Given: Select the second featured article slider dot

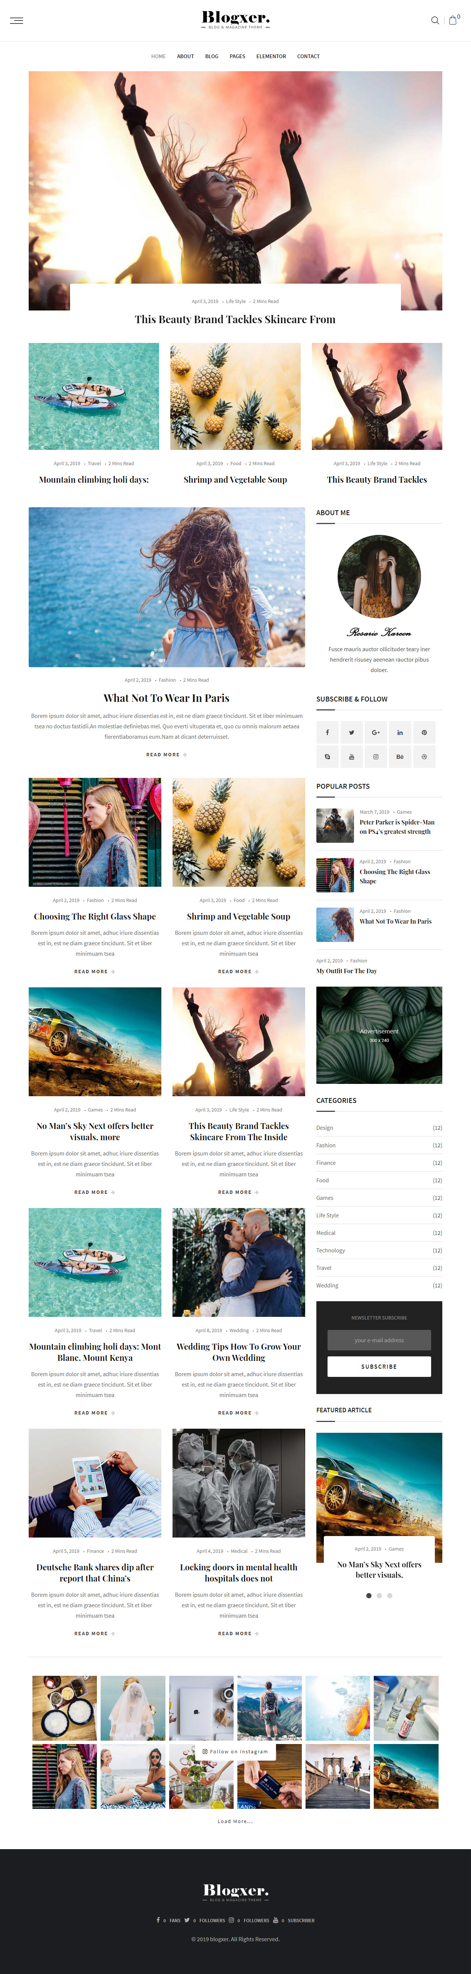Looking at the screenshot, I should (x=379, y=1595).
